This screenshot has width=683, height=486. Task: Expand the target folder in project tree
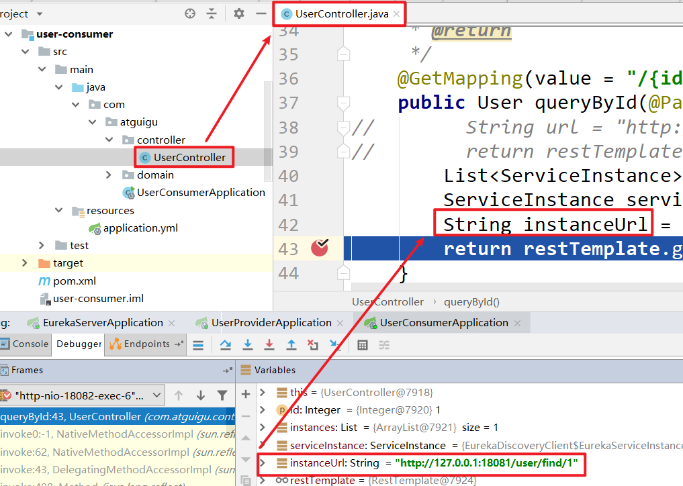pyautogui.click(x=26, y=263)
